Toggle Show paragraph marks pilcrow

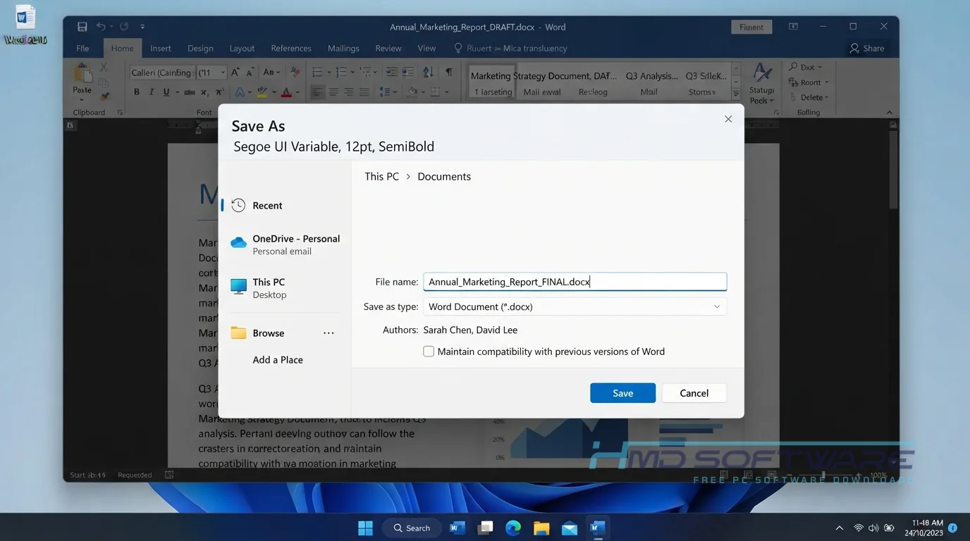click(449, 73)
